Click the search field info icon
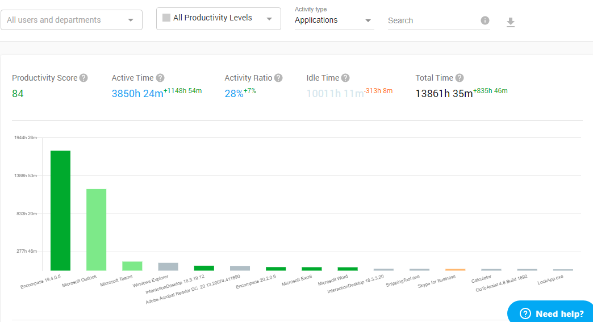 click(x=485, y=20)
